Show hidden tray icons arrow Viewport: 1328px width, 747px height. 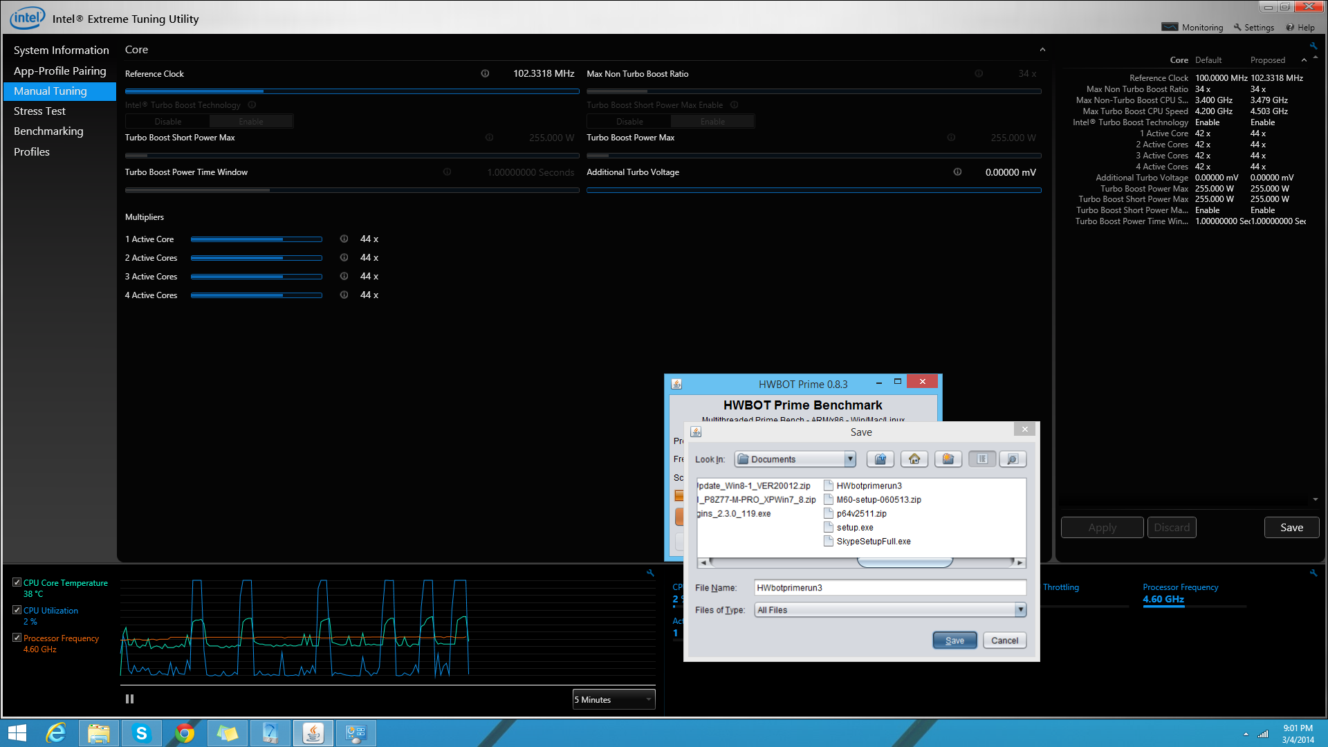pos(1246,734)
